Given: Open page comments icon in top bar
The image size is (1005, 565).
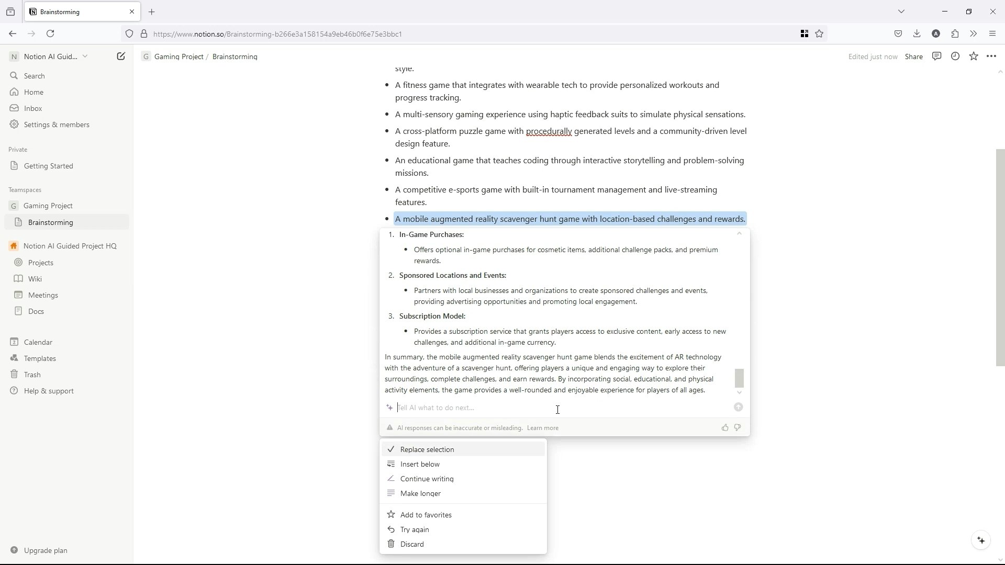Looking at the screenshot, I should 936,56.
